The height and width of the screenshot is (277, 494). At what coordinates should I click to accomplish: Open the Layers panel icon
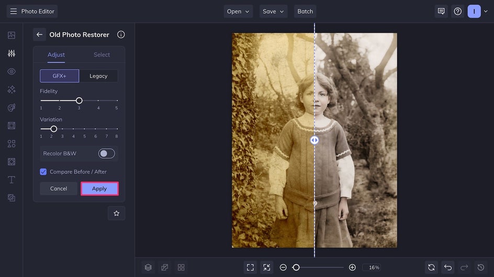(148, 267)
